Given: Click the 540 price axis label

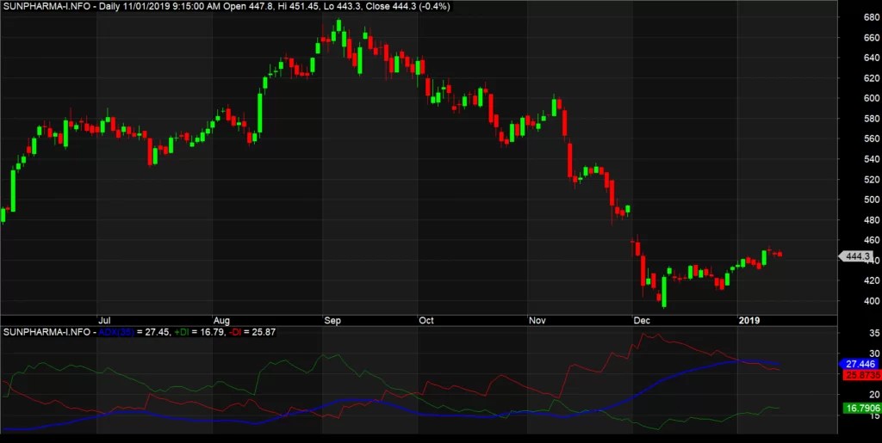Looking at the screenshot, I should tap(872, 159).
